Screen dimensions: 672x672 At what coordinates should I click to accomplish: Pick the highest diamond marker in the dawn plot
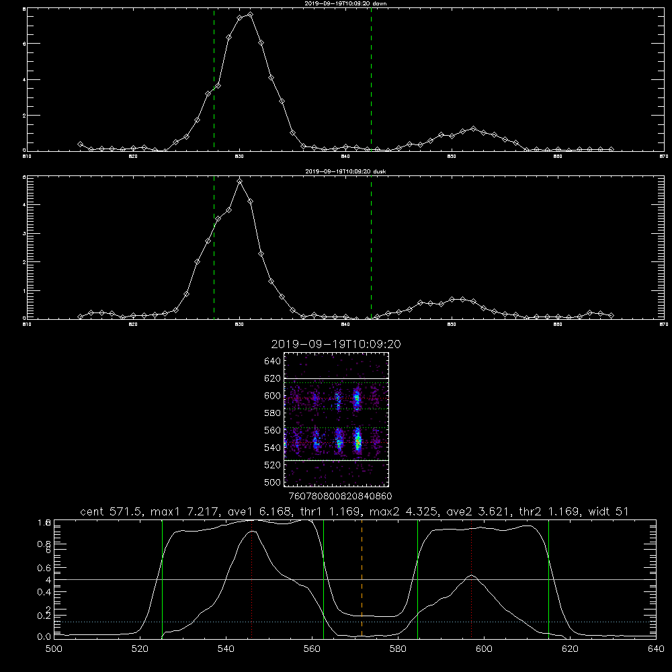click(250, 15)
